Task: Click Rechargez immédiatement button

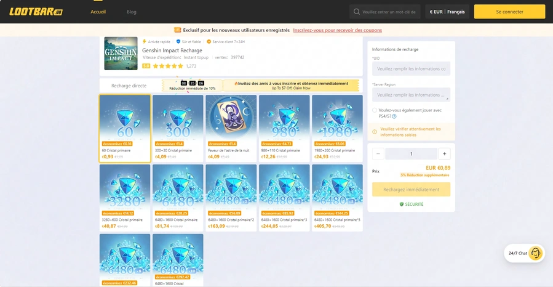Action: coord(412,190)
